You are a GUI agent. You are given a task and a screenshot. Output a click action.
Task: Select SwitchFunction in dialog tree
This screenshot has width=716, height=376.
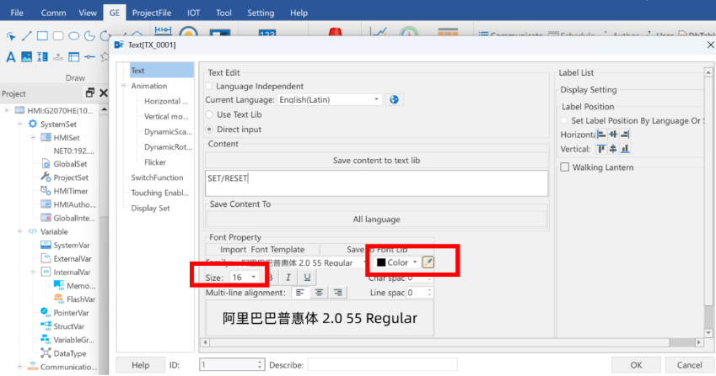click(x=157, y=177)
